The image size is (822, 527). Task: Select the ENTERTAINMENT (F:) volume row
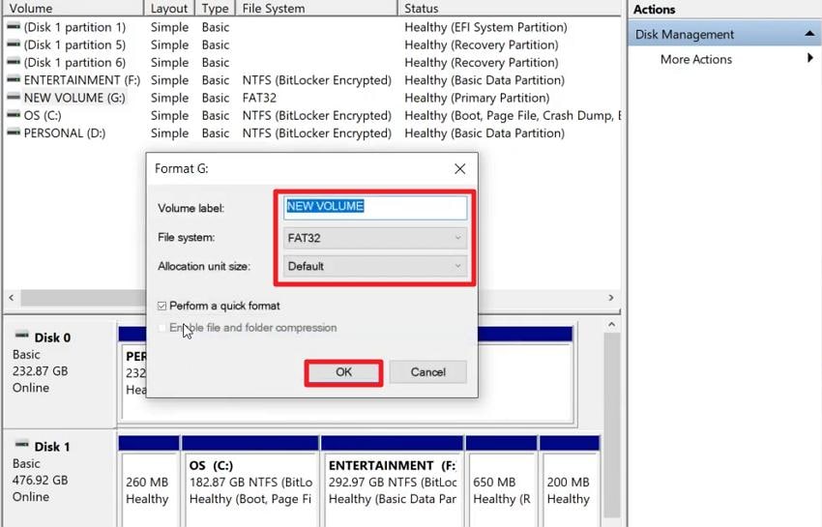pyautogui.click(x=311, y=80)
